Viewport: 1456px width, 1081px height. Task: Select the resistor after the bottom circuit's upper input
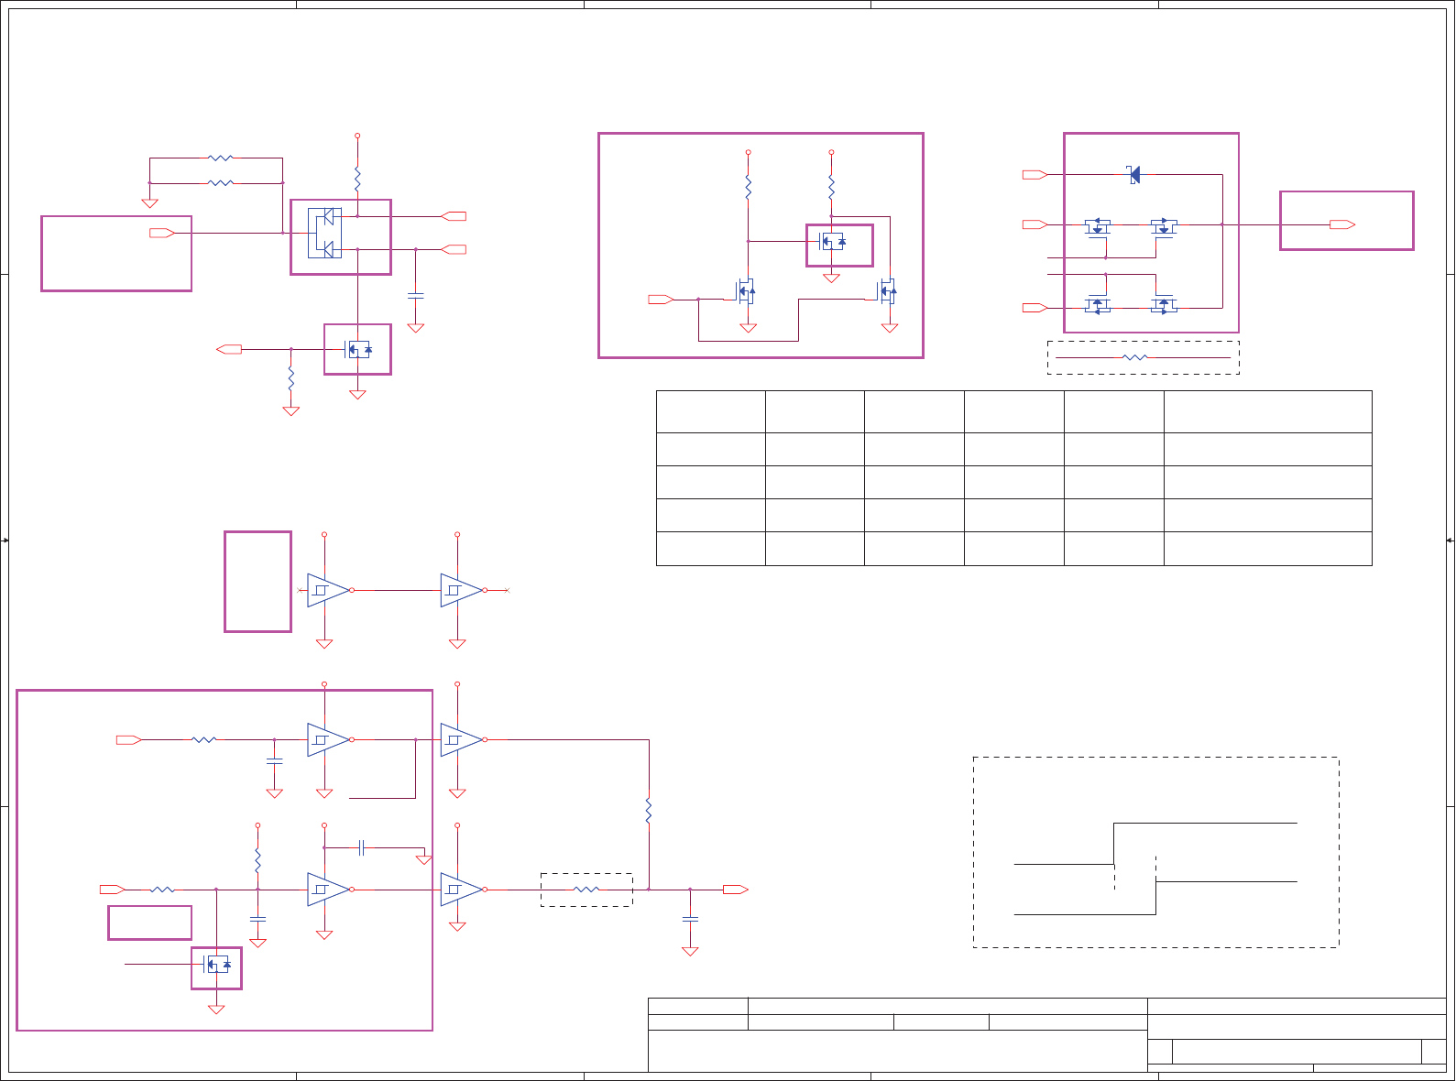204,739
